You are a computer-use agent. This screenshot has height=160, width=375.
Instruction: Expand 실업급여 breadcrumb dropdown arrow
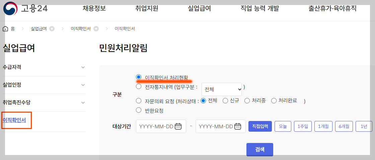click(x=52, y=29)
